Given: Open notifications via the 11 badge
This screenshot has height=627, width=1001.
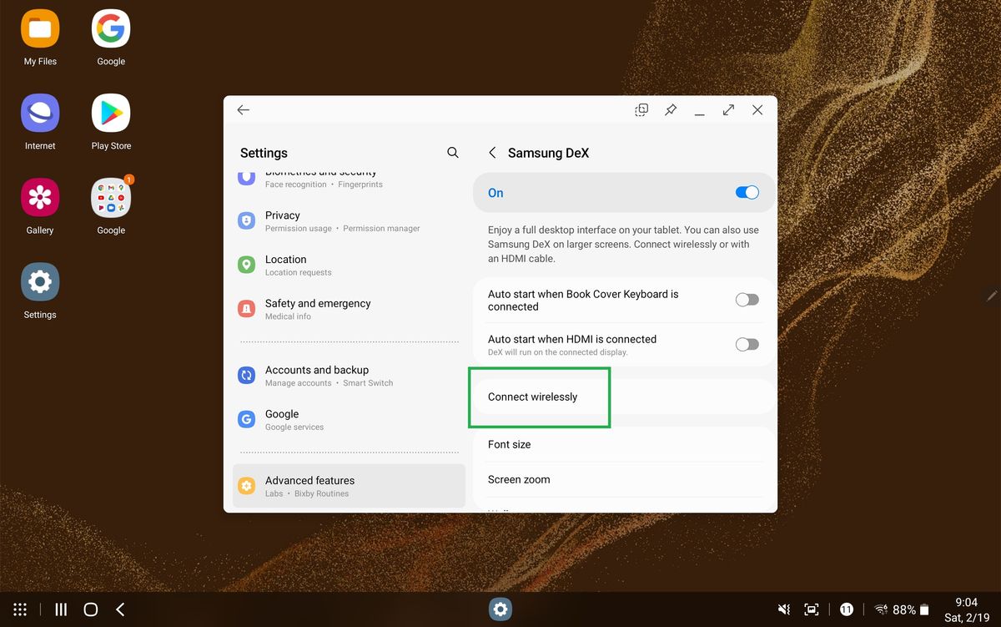Looking at the screenshot, I should 847,609.
